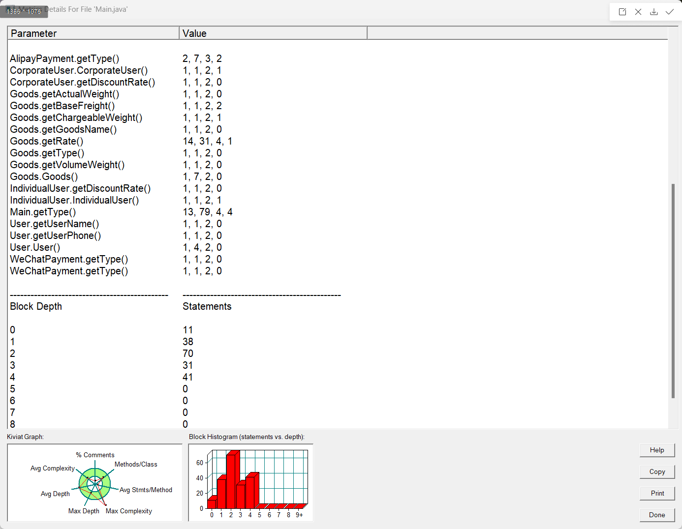Image resolution: width=682 pixels, height=529 pixels.
Task: Click the Block Histogram chart
Action: point(251,483)
